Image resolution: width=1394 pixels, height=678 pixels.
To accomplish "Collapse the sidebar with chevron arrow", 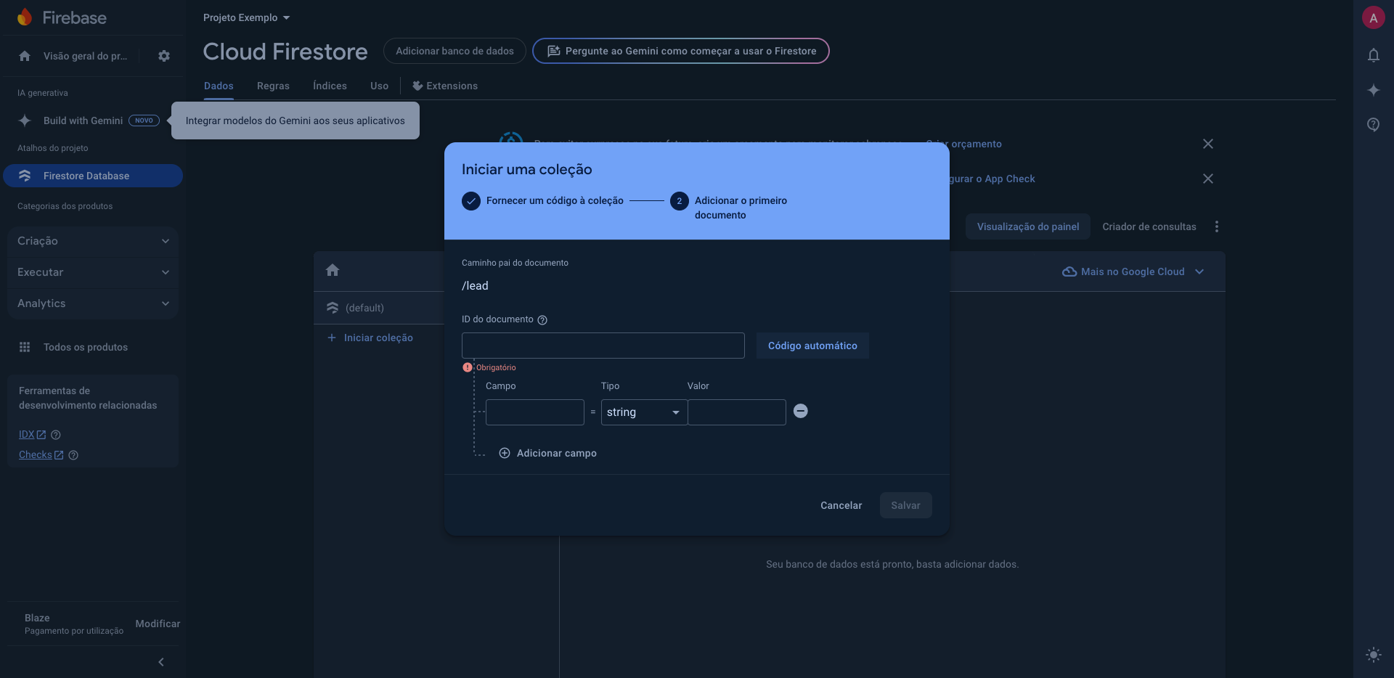I will [x=161, y=662].
